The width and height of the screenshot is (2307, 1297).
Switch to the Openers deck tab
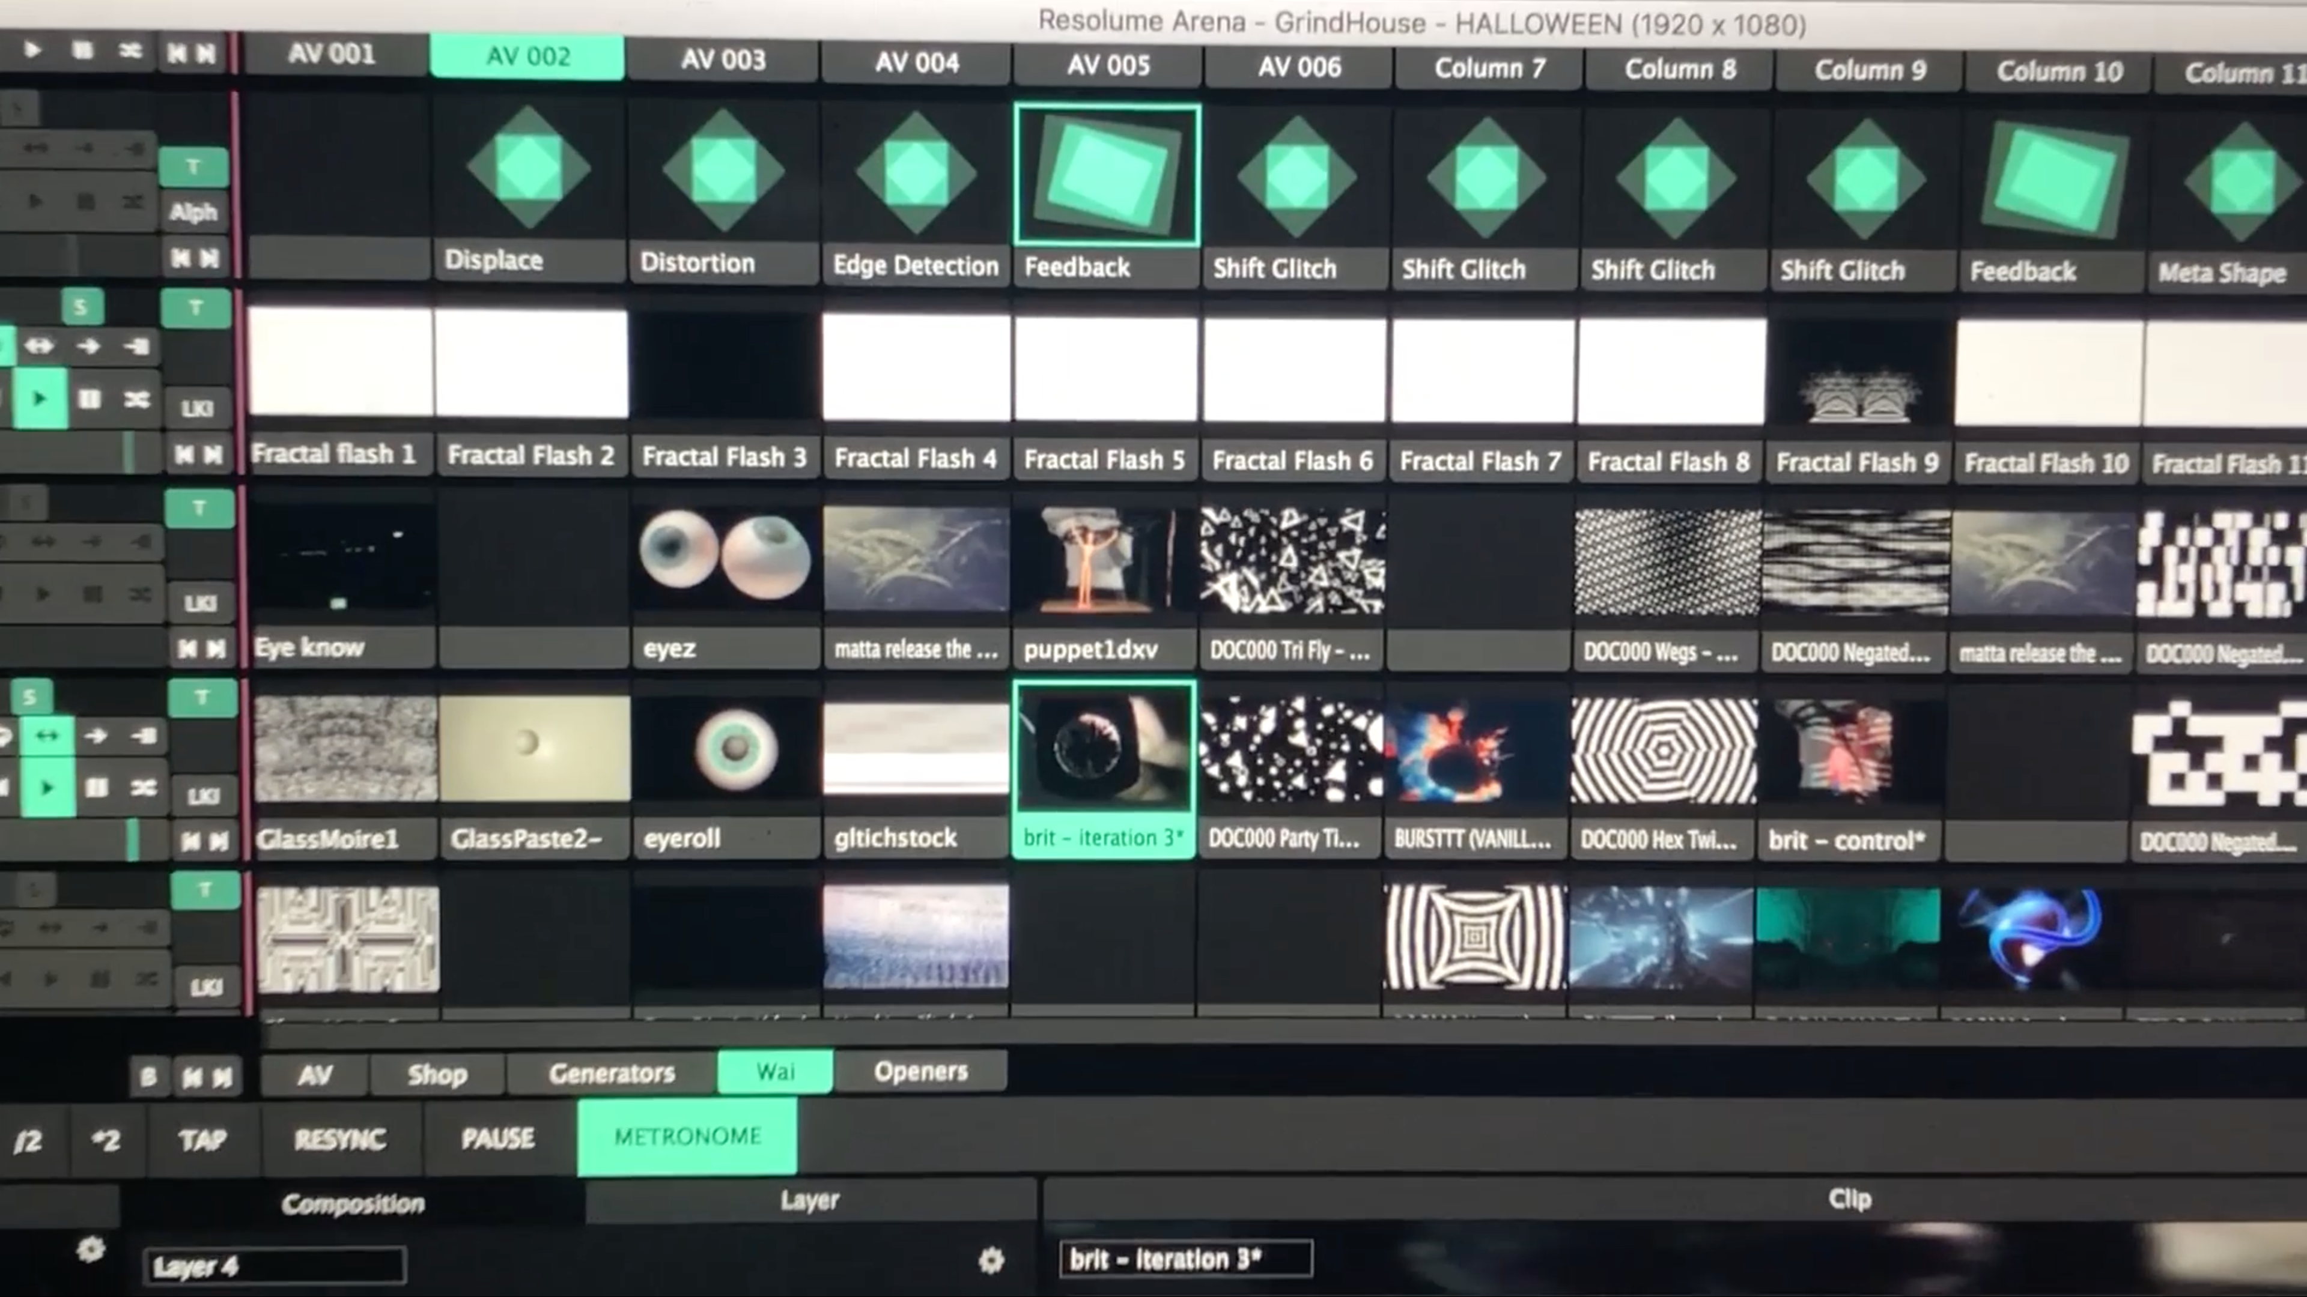920,1071
